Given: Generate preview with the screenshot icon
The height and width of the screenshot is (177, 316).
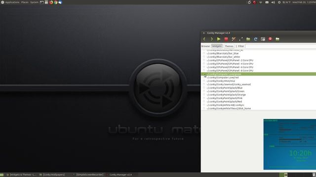Looking at the screenshot, I should [x=263, y=39].
